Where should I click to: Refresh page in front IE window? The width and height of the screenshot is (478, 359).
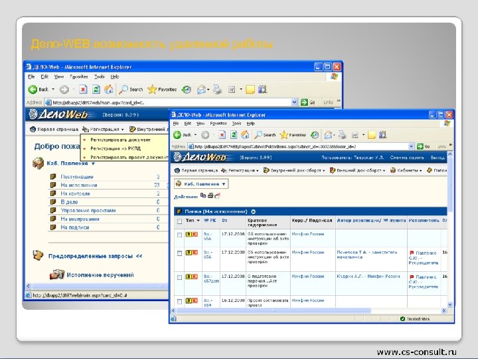pyautogui.click(x=234, y=134)
